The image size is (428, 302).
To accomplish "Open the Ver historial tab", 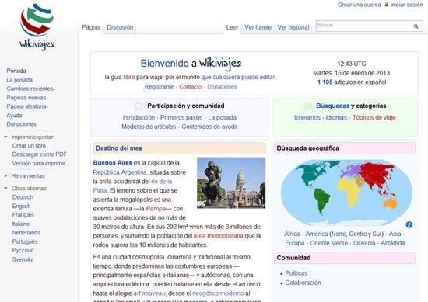I will point(293,27).
